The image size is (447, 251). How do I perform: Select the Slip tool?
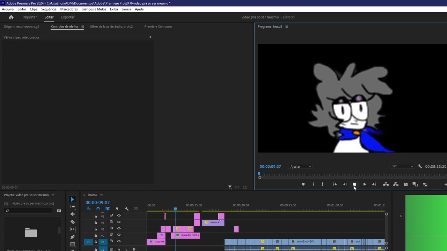click(x=73, y=229)
